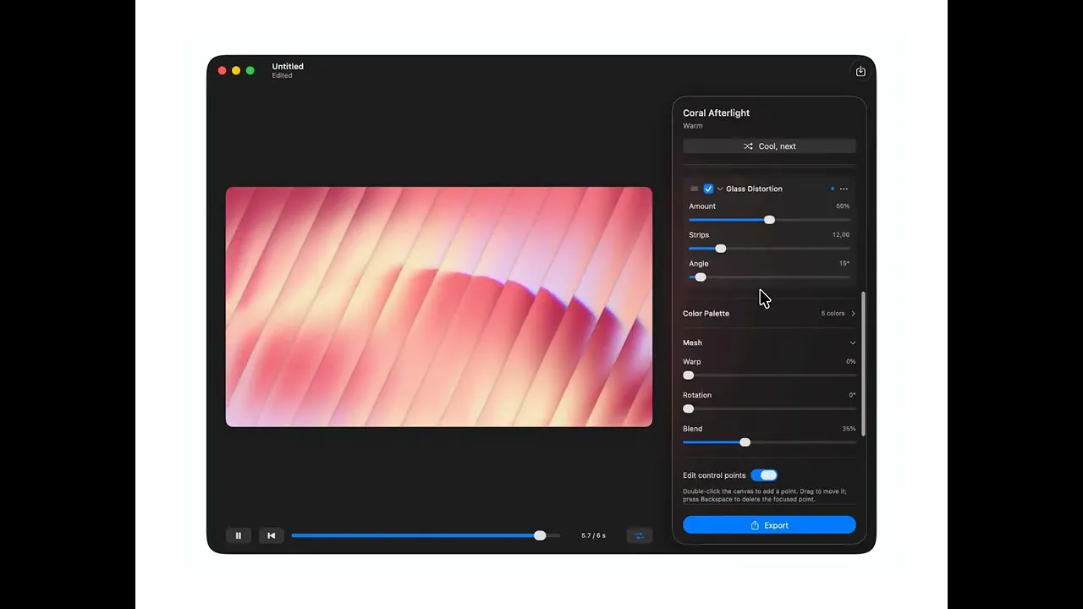Click the Strips slider track

point(769,249)
